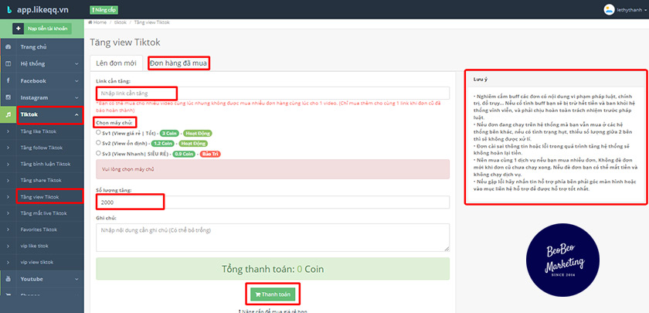
Task: Click the likeqq logo icon at top-left
Action: tap(8, 10)
